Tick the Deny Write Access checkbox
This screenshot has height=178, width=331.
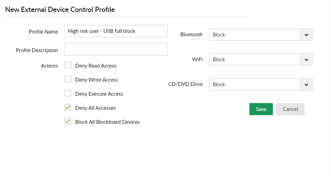point(68,79)
